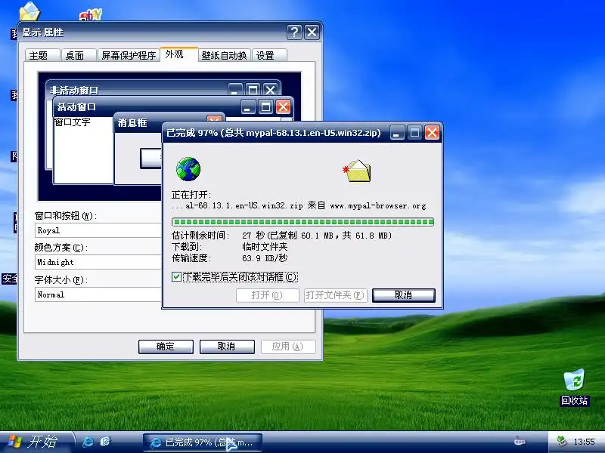Click 确定 in Display Properties

pyautogui.click(x=166, y=347)
